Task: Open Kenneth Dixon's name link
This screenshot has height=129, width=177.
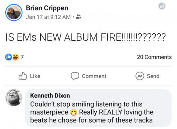Action: point(50,95)
